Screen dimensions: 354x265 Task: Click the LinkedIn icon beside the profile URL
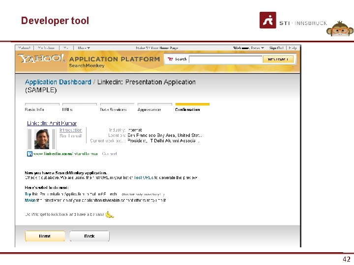click(x=29, y=154)
